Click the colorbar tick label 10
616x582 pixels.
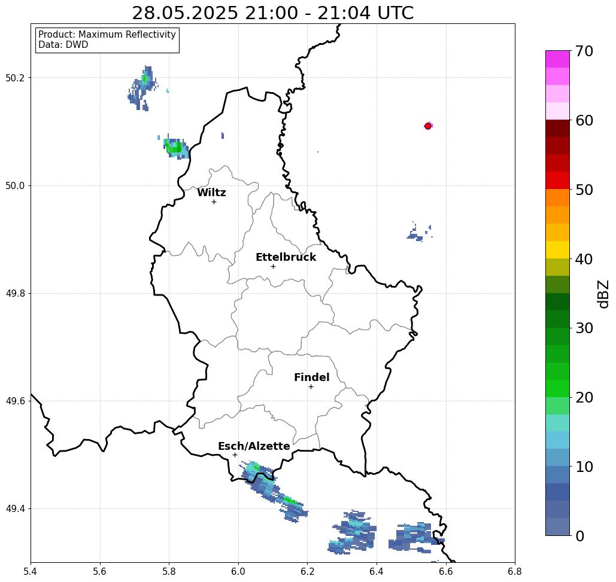coord(584,466)
